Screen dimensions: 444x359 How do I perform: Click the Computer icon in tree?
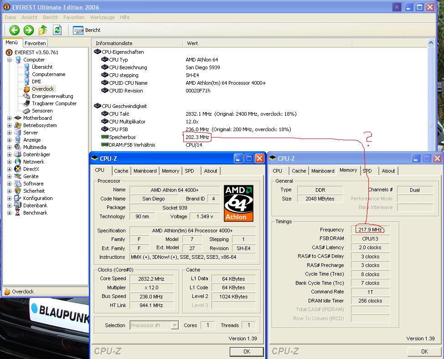point(18,60)
